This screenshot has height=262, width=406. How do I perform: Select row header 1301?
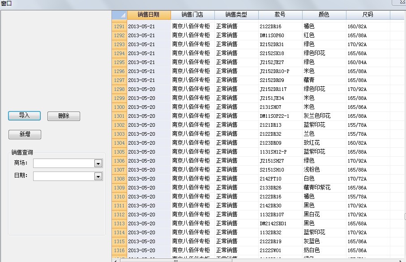click(120, 116)
